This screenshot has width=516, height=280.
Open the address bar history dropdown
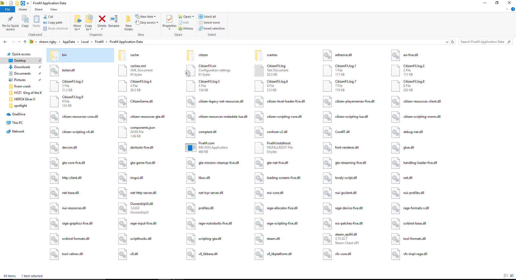coord(447,42)
